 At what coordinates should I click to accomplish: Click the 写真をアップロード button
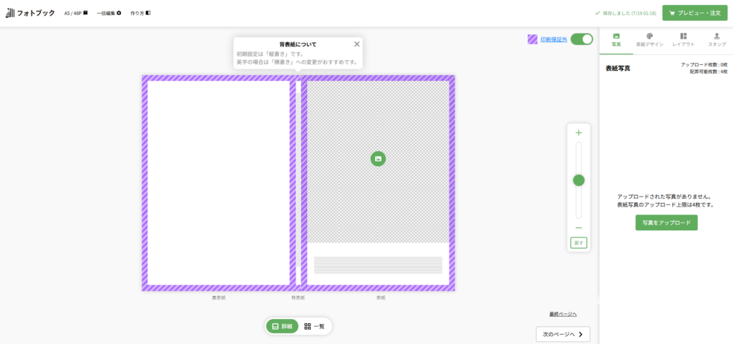(x=666, y=222)
